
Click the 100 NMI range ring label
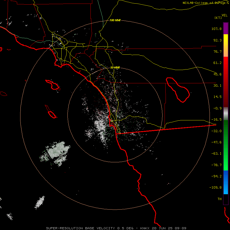[x=115, y=20]
